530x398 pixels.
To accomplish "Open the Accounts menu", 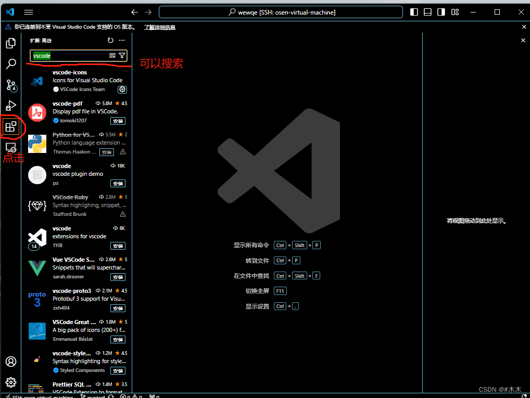I will tap(11, 362).
